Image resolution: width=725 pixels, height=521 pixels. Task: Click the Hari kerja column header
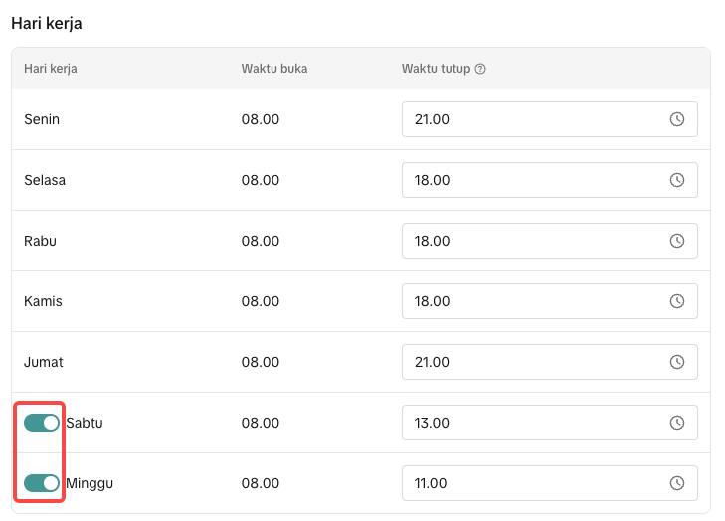click(51, 69)
